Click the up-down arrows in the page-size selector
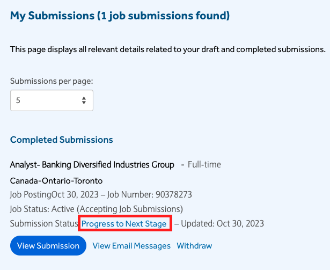 [84, 100]
